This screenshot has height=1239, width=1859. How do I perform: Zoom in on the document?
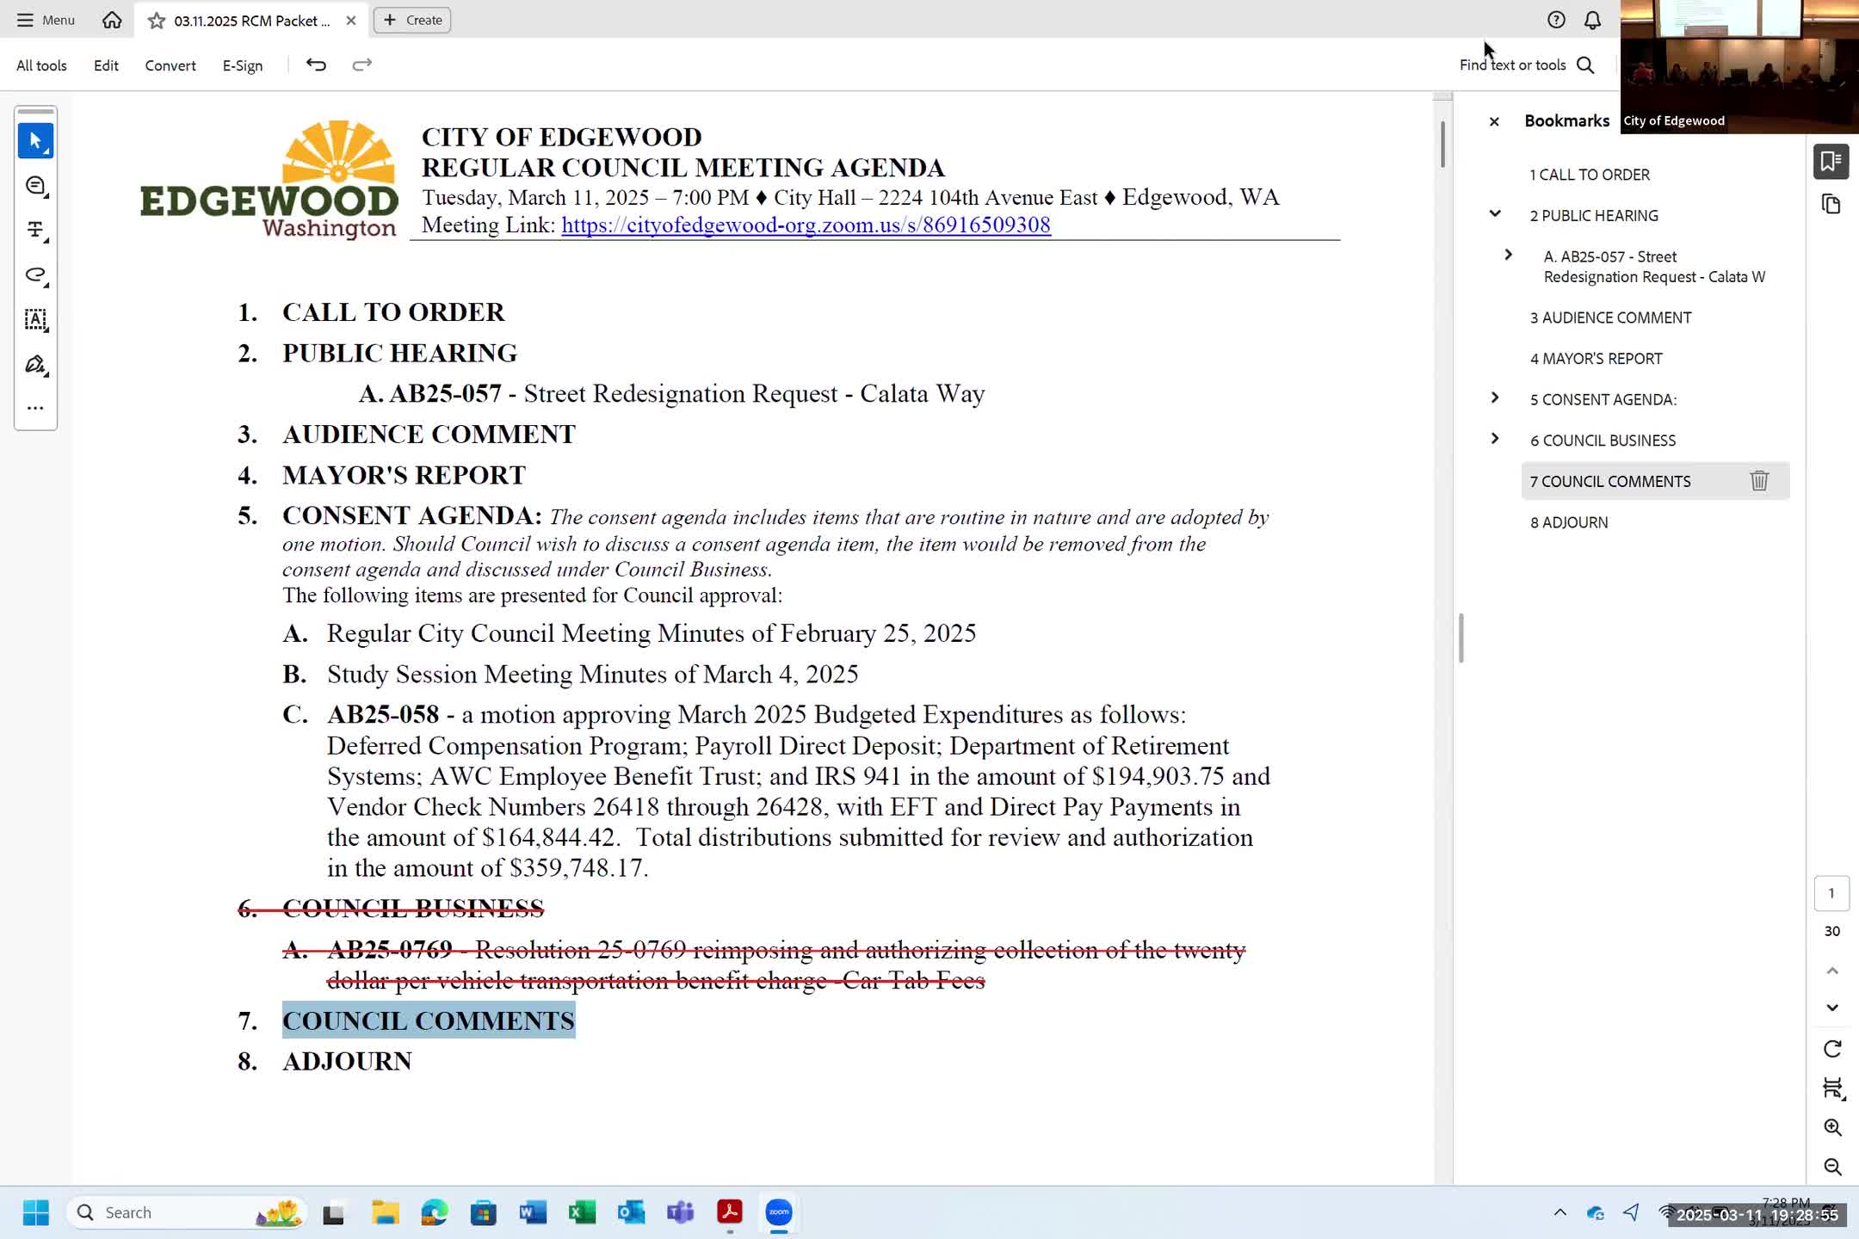1832,1128
